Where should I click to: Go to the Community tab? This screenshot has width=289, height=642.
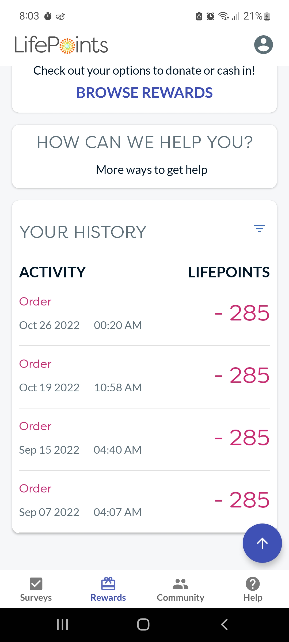pyautogui.click(x=181, y=590)
